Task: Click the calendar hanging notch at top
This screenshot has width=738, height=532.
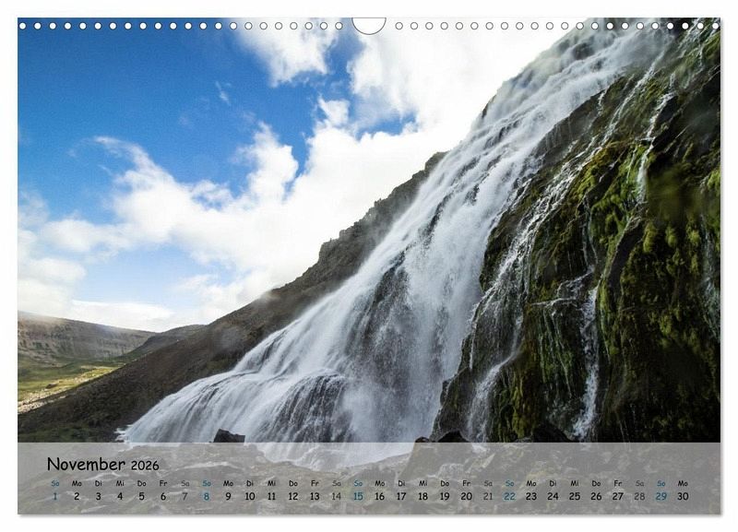Action: click(369, 26)
